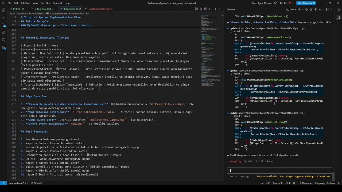Image resolution: width=342 pixels, height=192 pixels.
Task: Change the UTF-8 encoding in status bar
Action: 287,183
